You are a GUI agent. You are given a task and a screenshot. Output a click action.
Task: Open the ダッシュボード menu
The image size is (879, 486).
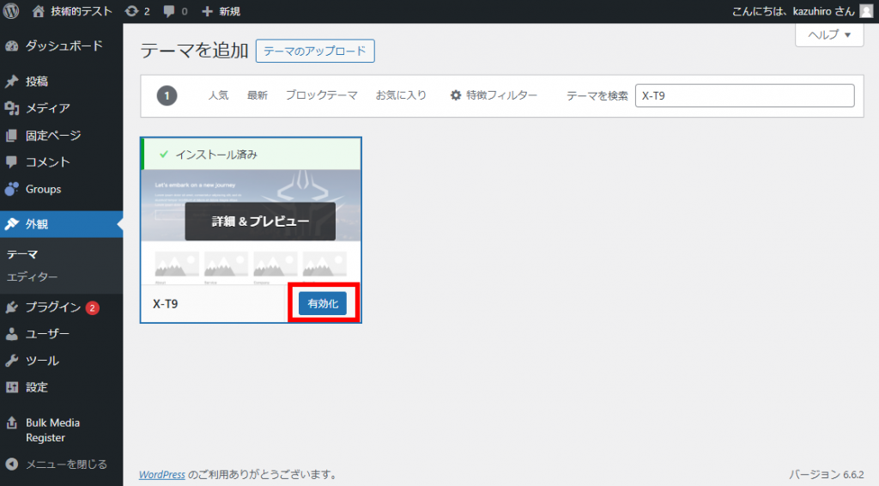tap(63, 46)
